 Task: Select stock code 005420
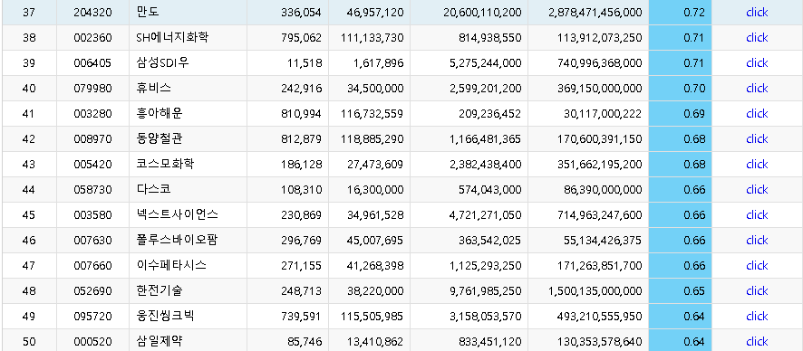92,165
